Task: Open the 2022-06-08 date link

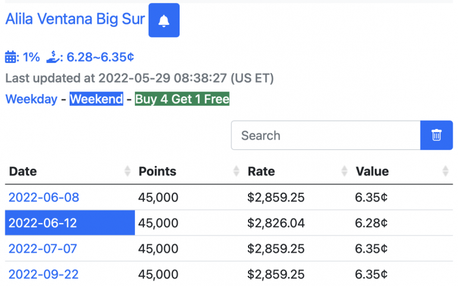Action: [43, 197]
